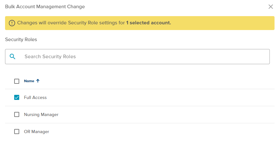Uncheck the Full Access checkbox

click(17, 97)
